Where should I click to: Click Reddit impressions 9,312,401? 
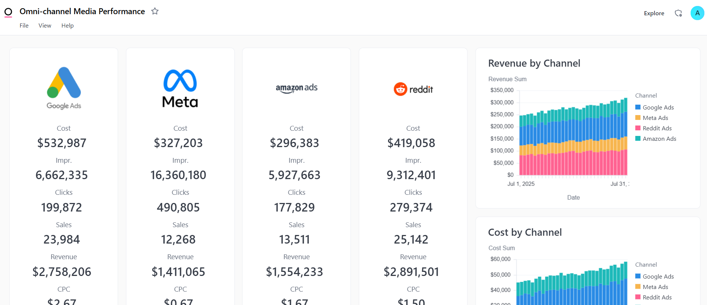(x=411, y=175)
